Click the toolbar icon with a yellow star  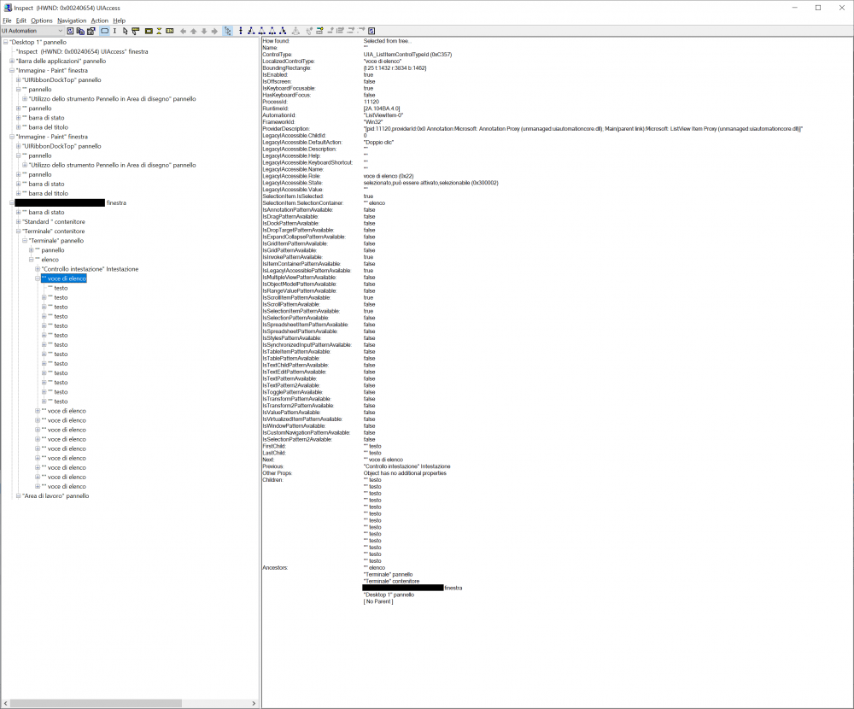tap(319, 31)
